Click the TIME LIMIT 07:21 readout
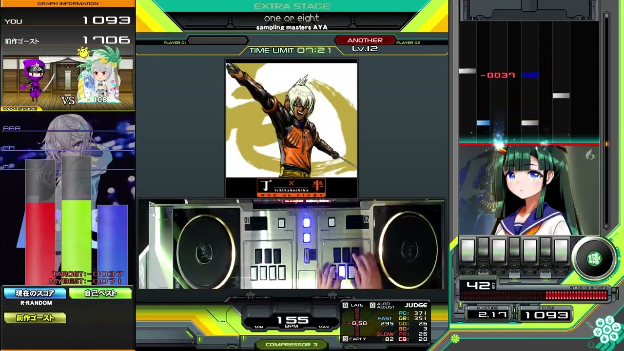 click(x=291, y=50)
